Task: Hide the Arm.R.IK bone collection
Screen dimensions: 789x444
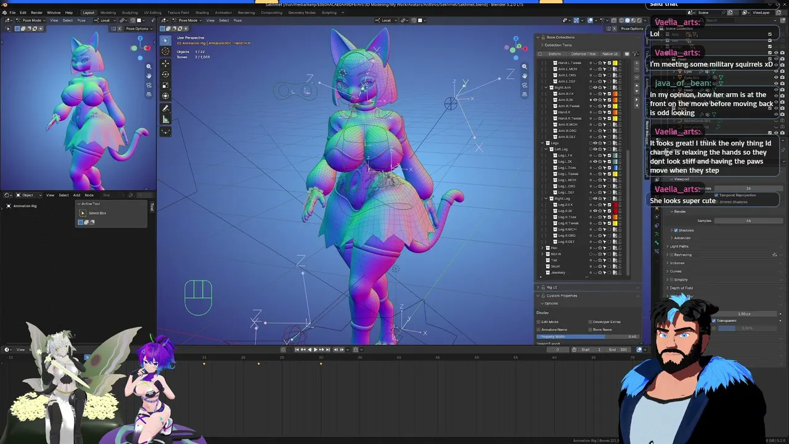Action: tap(595, 100)
